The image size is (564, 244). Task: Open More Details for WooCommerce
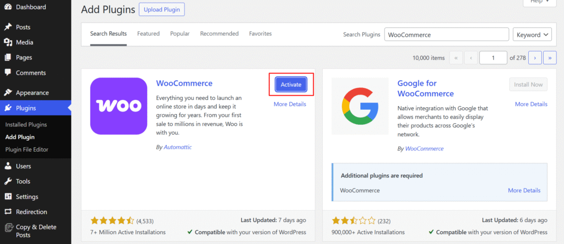click(290, 104)
